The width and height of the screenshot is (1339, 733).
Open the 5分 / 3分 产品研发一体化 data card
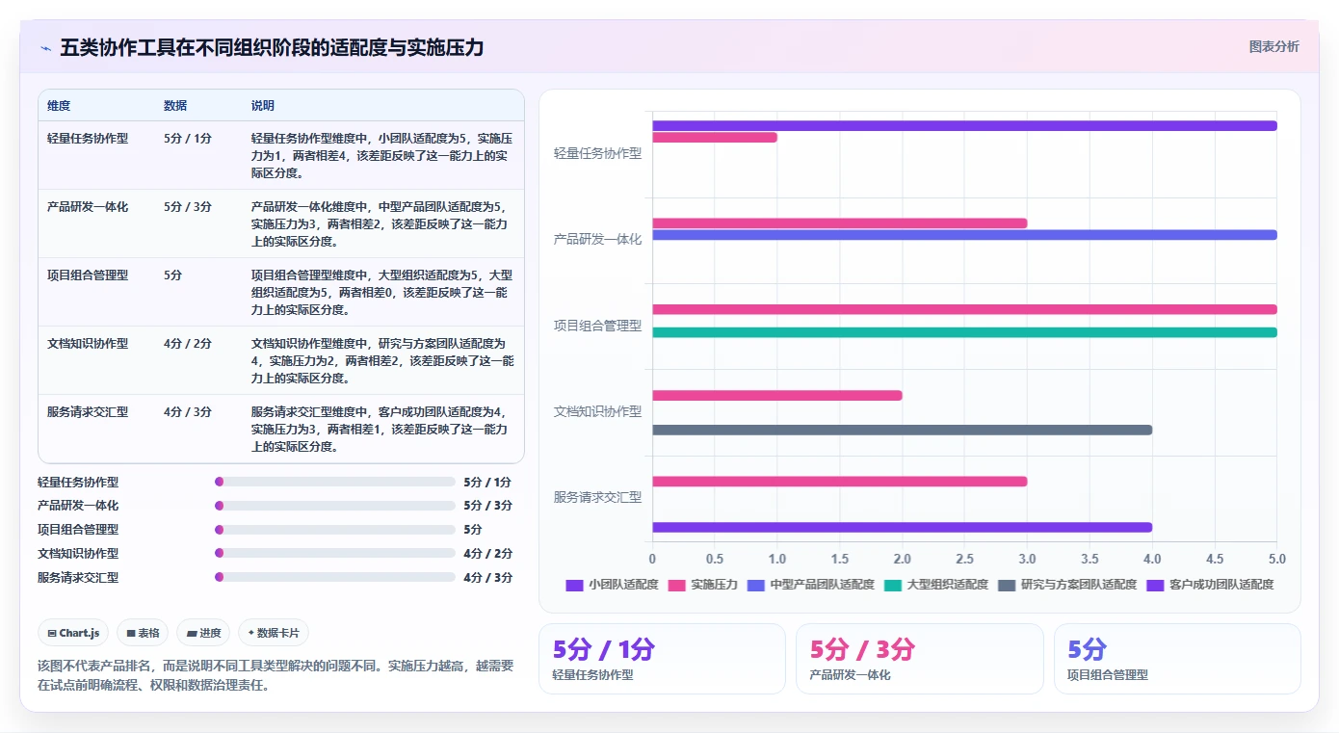[919, 659]
